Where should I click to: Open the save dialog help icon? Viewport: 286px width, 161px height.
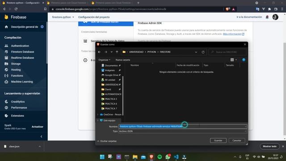click(x=244, y=59)
